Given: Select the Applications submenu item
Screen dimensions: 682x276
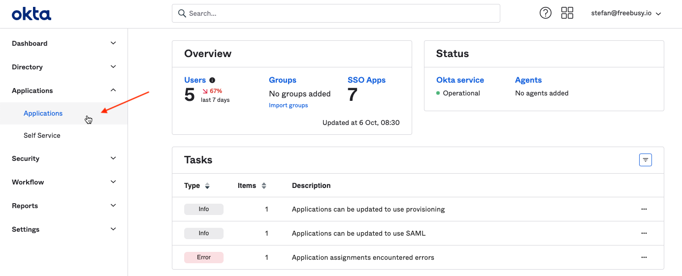Looking at the screenshot, I should (43, 113).
